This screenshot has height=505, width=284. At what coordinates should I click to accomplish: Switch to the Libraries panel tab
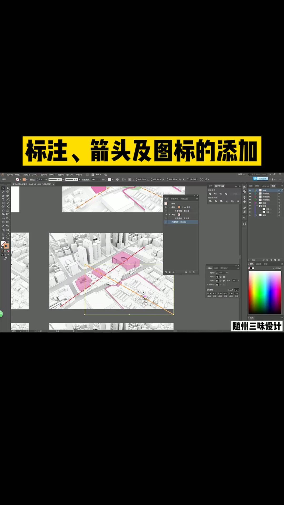tap(265, 186)
